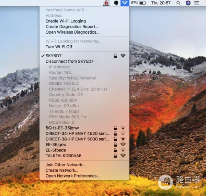Viewport: 206px width, 196px height.
Task: Disconnect from SKY5D7
Action: tap(69, 61)
